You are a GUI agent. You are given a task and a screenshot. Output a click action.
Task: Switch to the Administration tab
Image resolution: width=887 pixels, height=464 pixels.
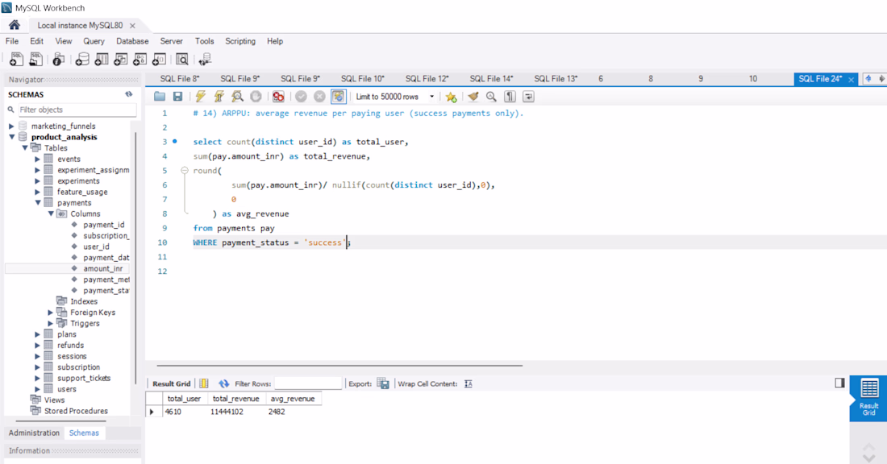click(x=34, y=433)
